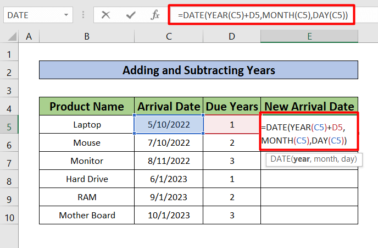This screenshot has width=378, height=248.
Task: Select the New Arrival Date header cell
Action: pos(309,106)
